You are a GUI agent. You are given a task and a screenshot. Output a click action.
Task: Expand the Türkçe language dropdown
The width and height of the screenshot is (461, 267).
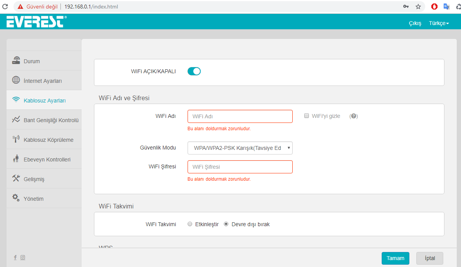439,24
